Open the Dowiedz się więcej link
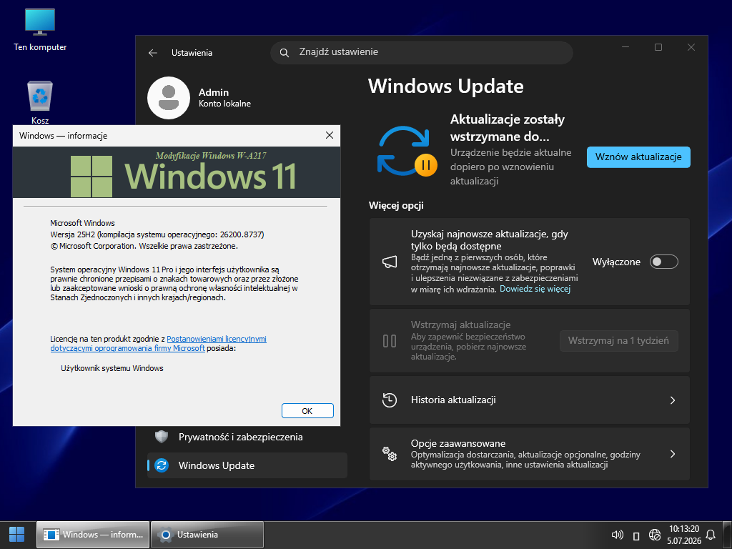The image size is (732, 549). point(535,289)
